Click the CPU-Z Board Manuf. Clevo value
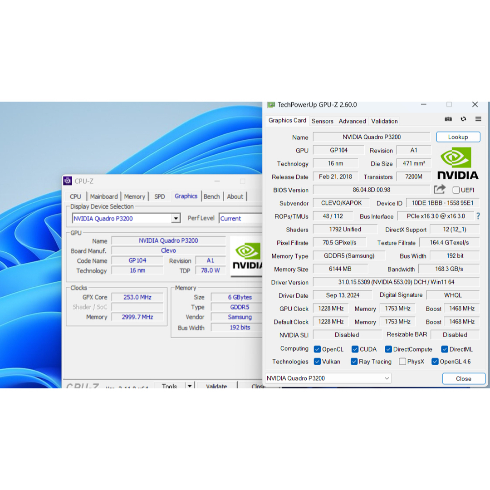Image resolution: width=490 pixels, height=490 pixels. pyautogui.click(x=168, y=250)
